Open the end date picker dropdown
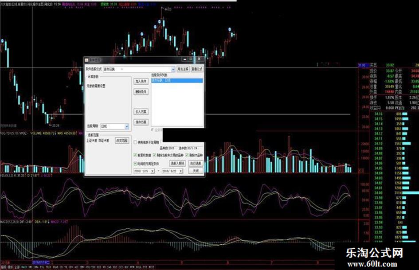 click(x=181, y=171)
